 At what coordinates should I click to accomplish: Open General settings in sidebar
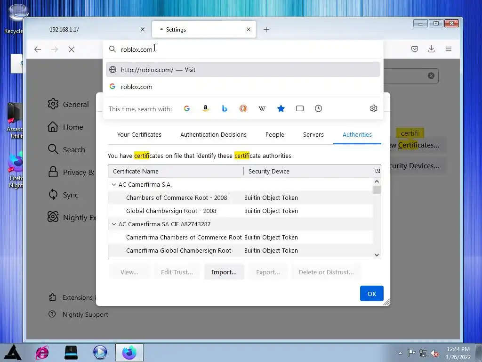point(68,104)
